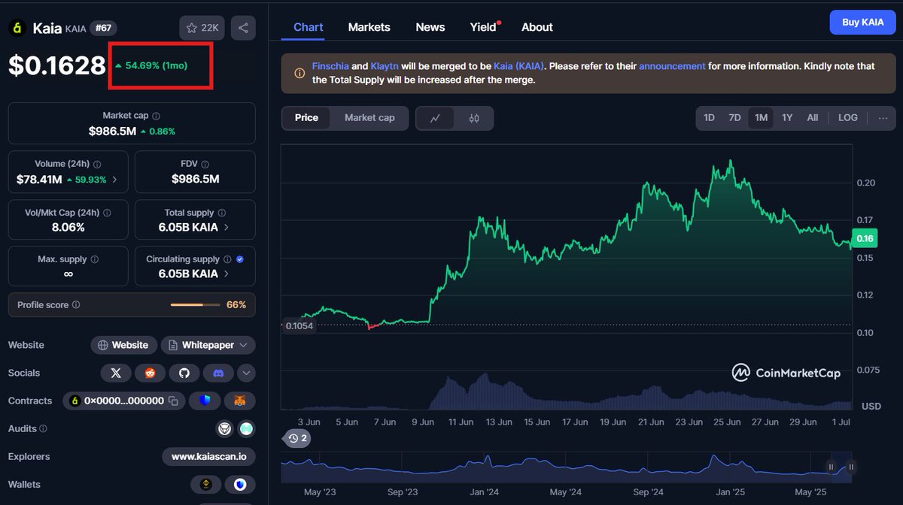Viewport: 903px width, 505px height.
Task: View the second audit provider badge
Action: coord(246,429)
